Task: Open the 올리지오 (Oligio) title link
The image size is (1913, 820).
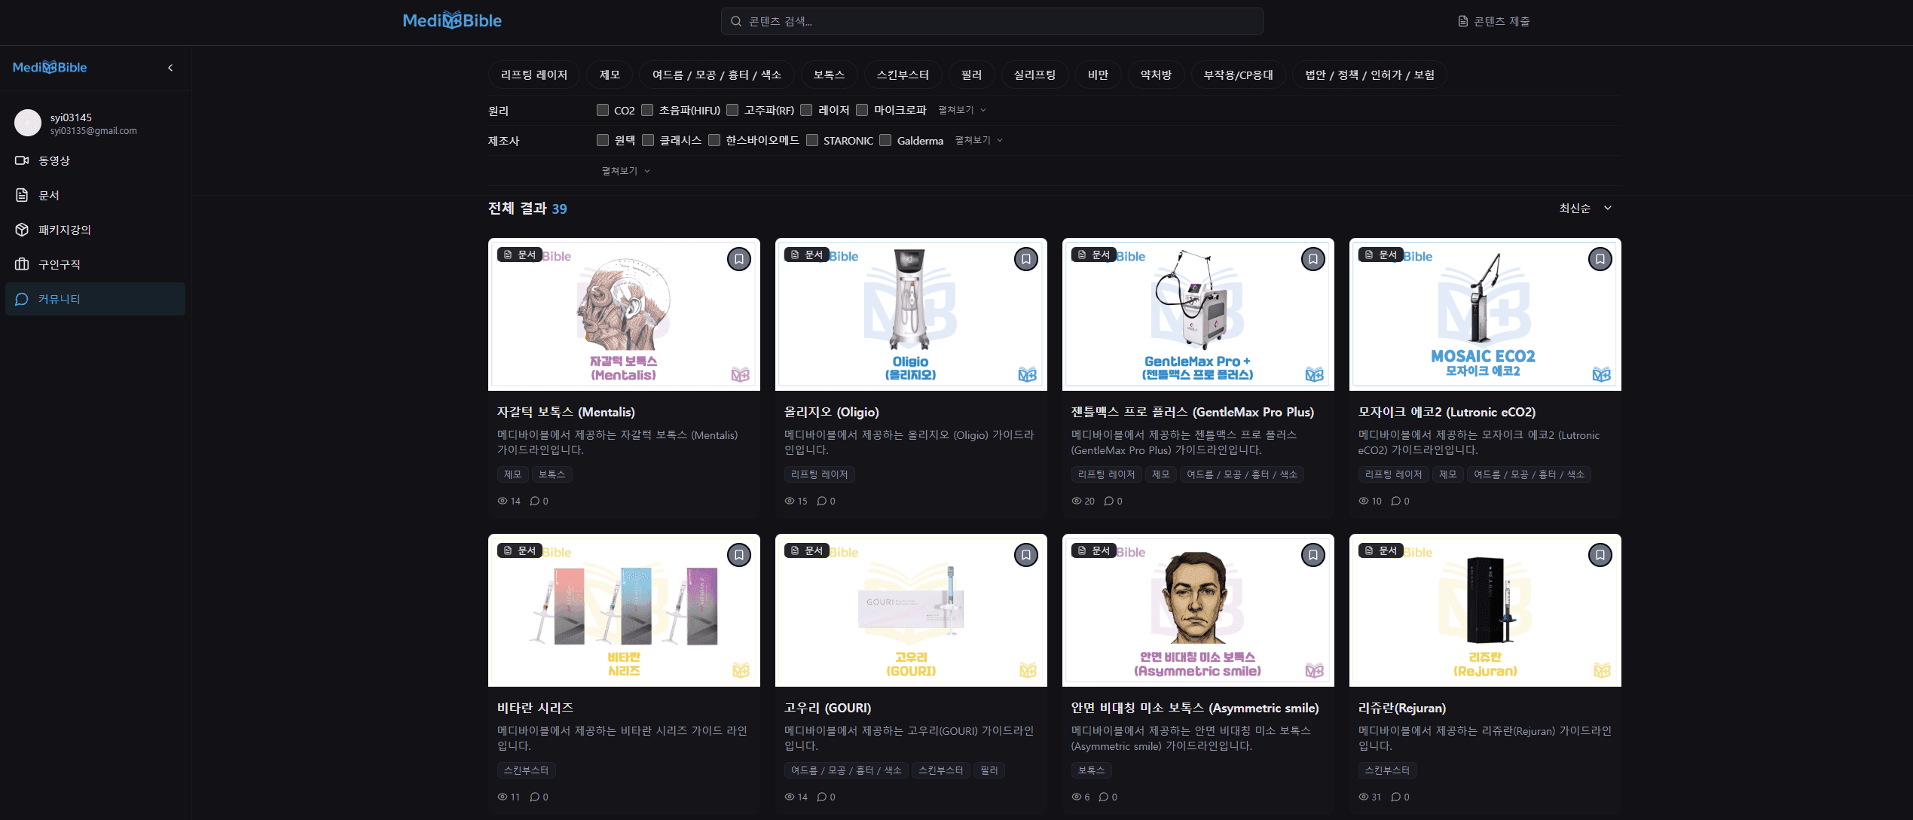Action: (x=832, y=412)
